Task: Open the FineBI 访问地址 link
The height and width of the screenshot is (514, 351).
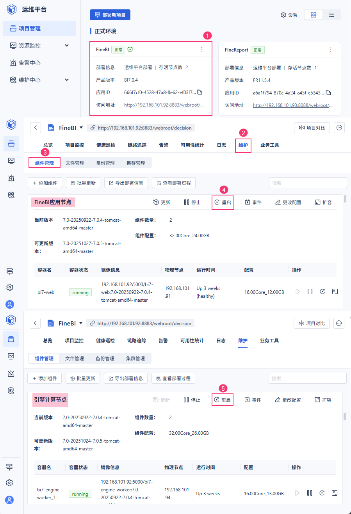Action: [x=164, y=105]
